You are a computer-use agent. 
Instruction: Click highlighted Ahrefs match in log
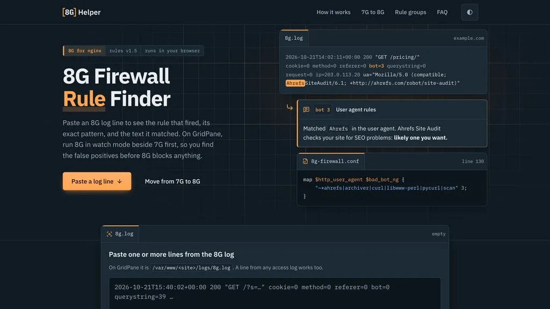click(295, 83)
